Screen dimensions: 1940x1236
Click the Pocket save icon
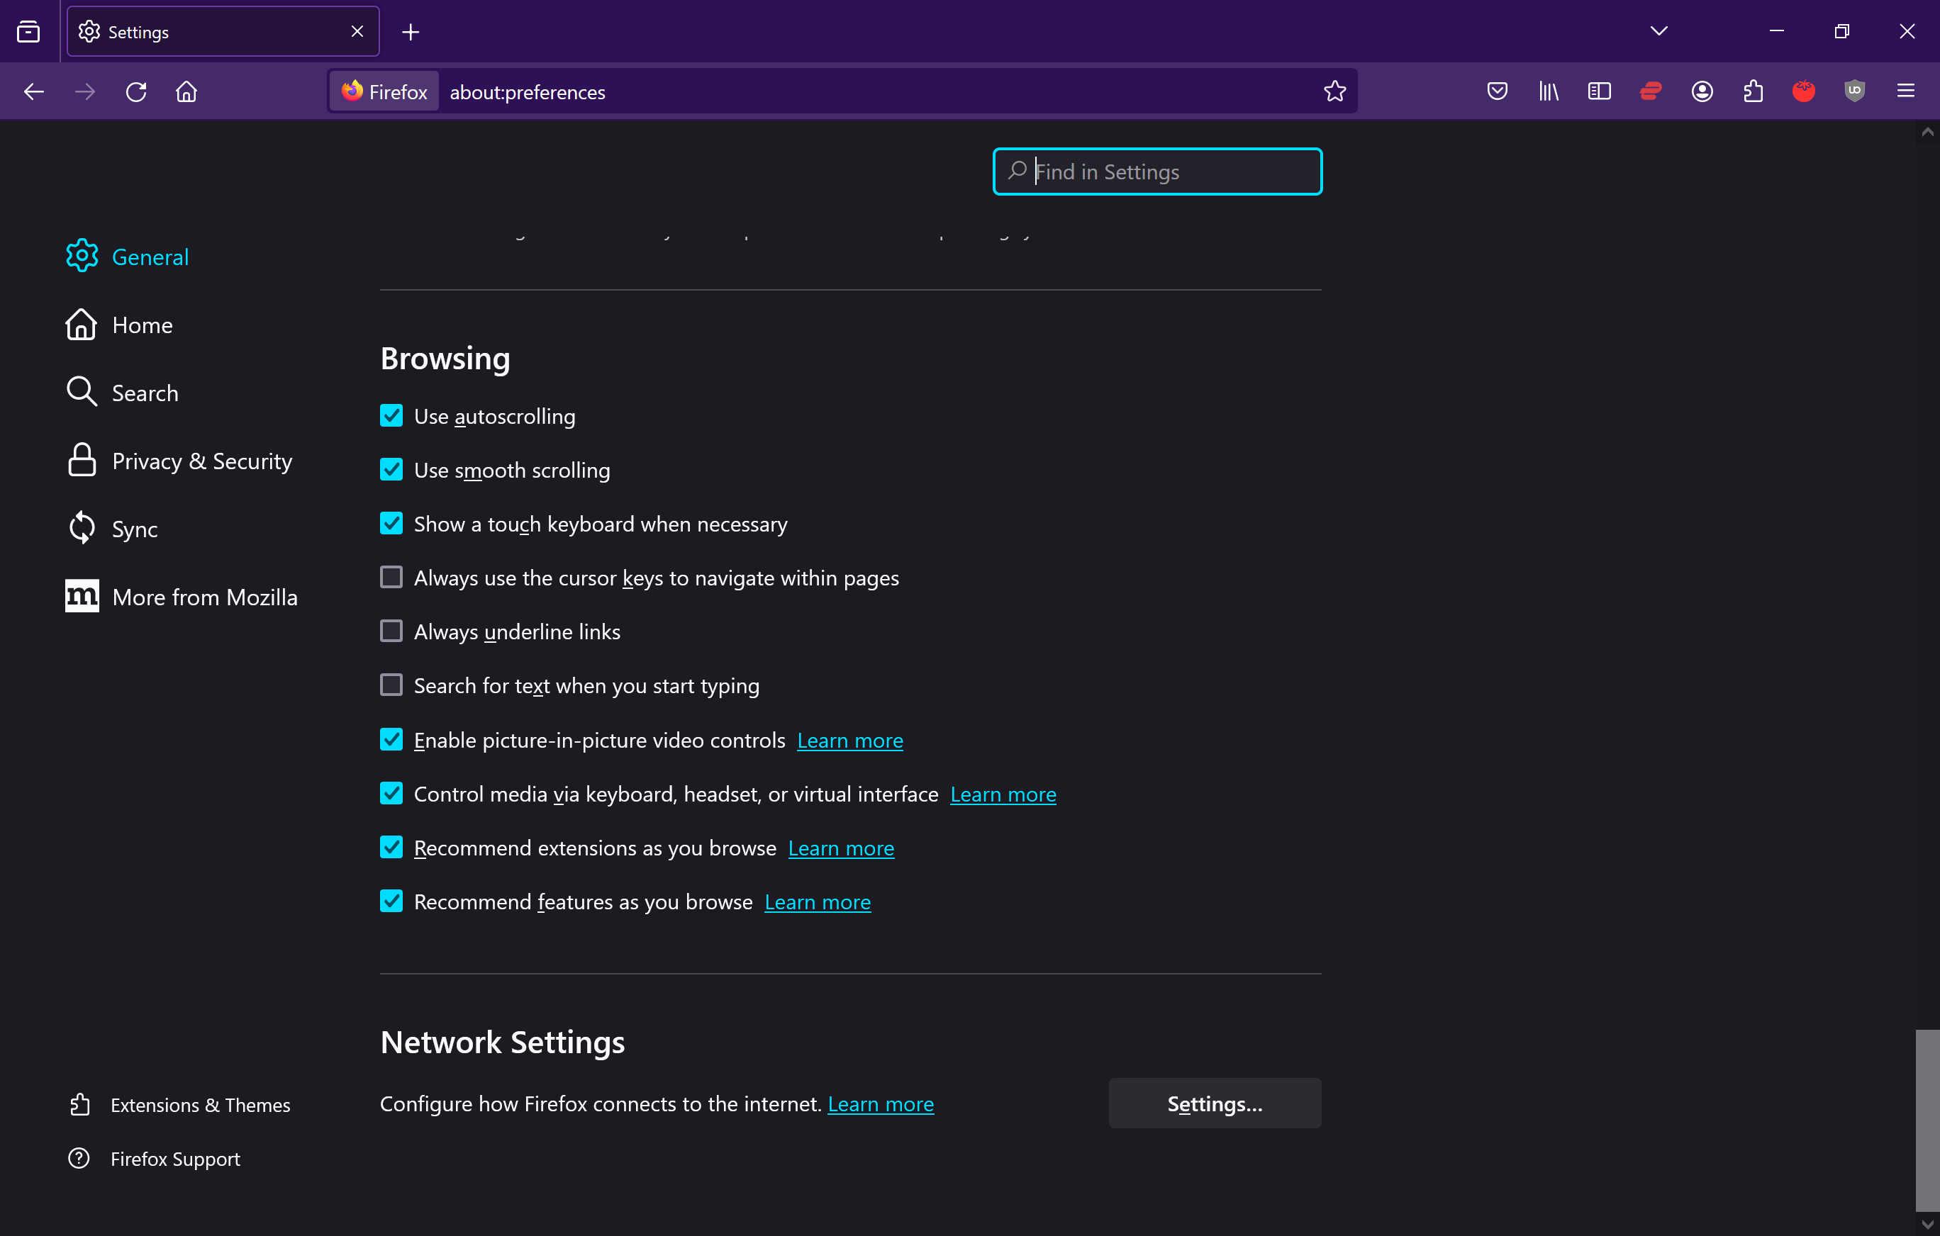1497,91
